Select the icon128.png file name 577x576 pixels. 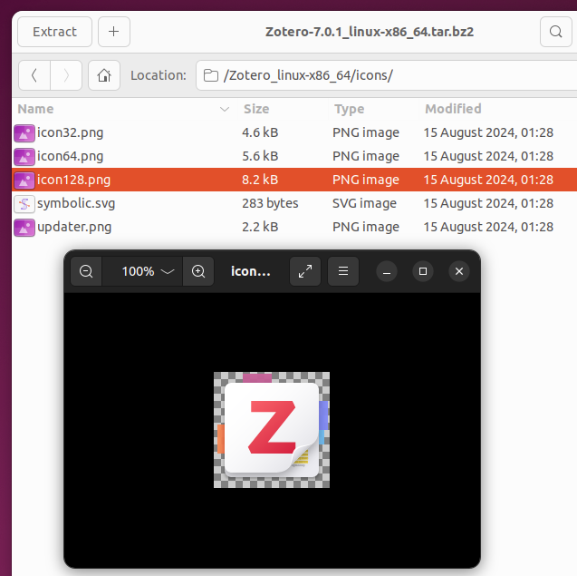coord(73,180)
